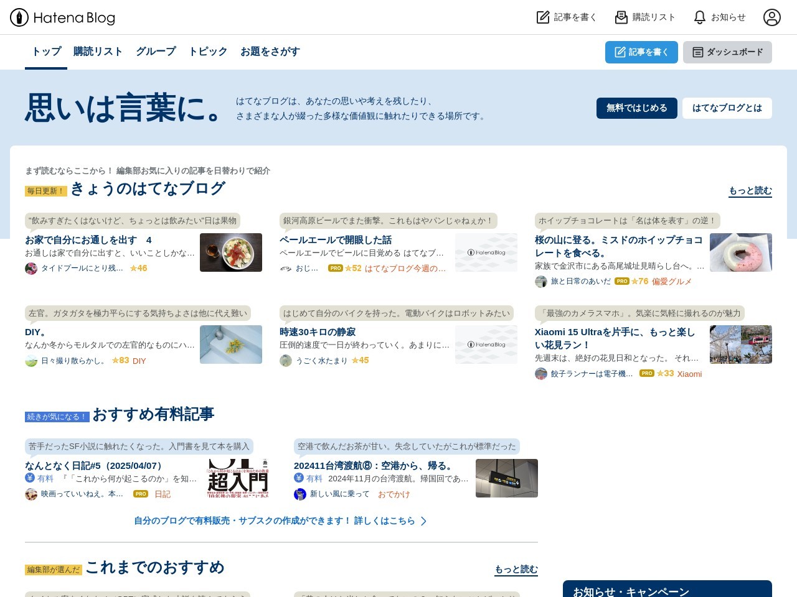The height and width of the screenshot is (597, 797).
Task: Open the cherry blossom photo thumbnail
Action: tap(741, 345)
